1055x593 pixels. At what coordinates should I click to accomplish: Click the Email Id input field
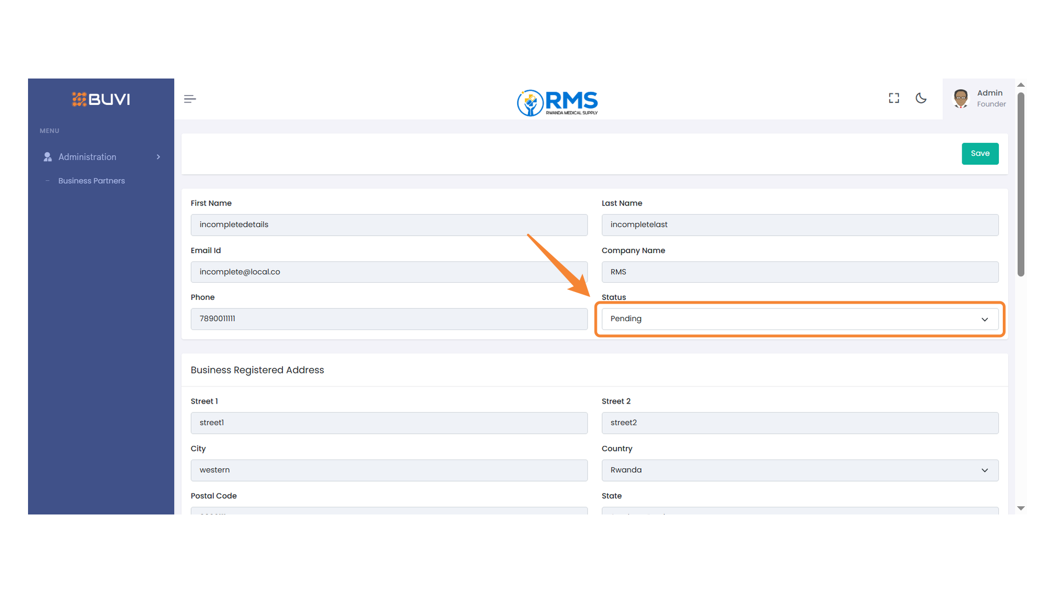point(388,272)
